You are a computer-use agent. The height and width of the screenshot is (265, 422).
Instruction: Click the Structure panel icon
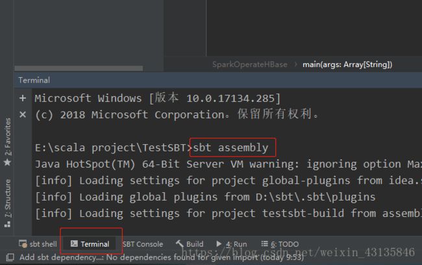pyautogui.click(x=8, y=224)
